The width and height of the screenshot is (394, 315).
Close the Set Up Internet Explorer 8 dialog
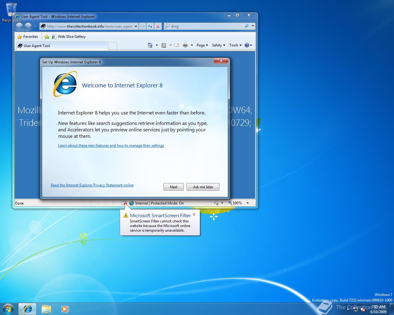(x=221, y=61)
